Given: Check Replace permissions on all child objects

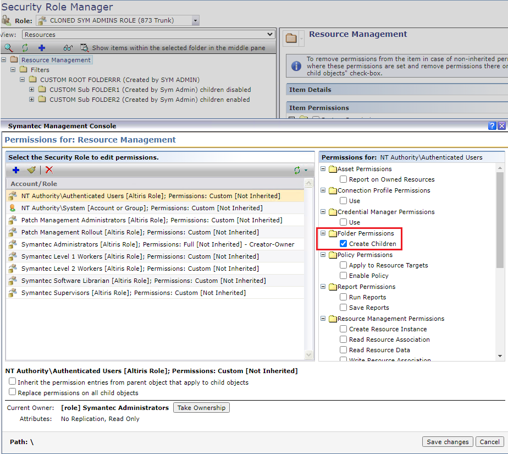Looking at the screenshot, I should click(13, 392).
